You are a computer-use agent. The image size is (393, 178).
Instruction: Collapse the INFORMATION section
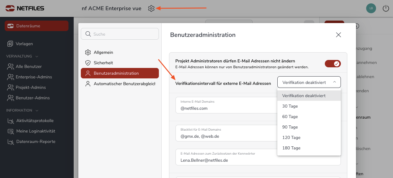pos(37,110)
